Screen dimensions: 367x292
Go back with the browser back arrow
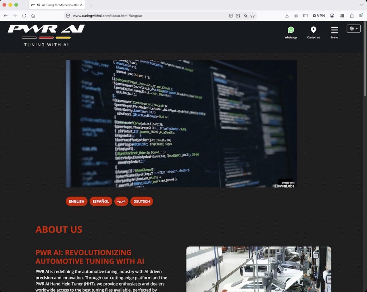(6, 16)
